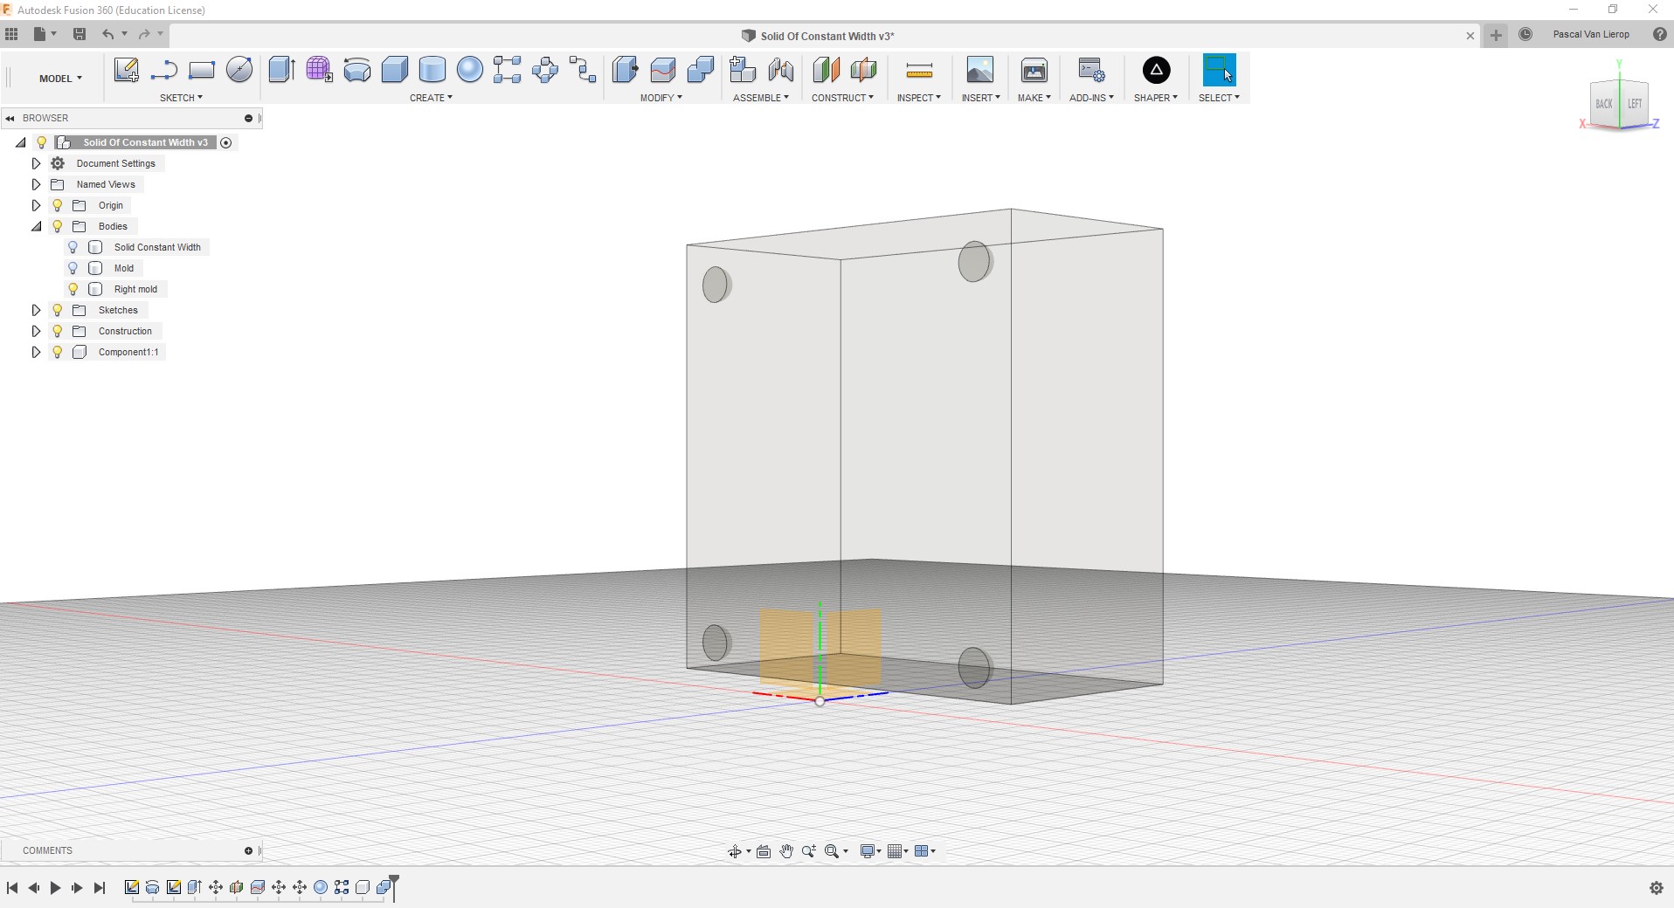This screenshot has height=908, width=1674.
Task: Toggle visibility of Solid Constant Width body
Action: pos(73,247)
